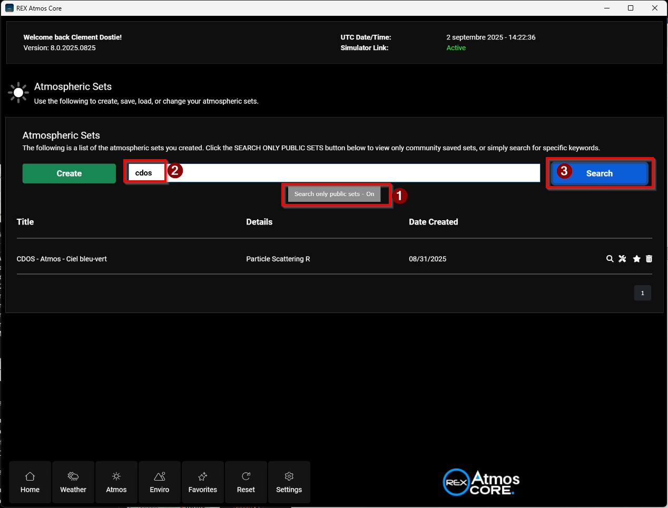Open the Favorites section
The height and width of the screenshot is (508, 668).
tap(203, 482)
